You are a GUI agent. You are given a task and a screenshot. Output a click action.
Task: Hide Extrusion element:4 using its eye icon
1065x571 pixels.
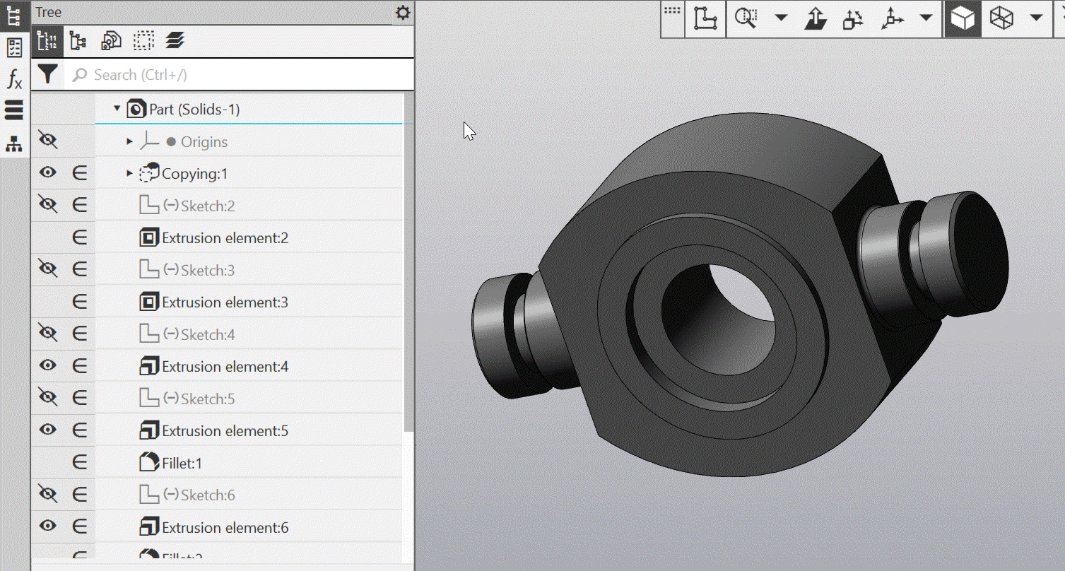[x=47, y=366]
